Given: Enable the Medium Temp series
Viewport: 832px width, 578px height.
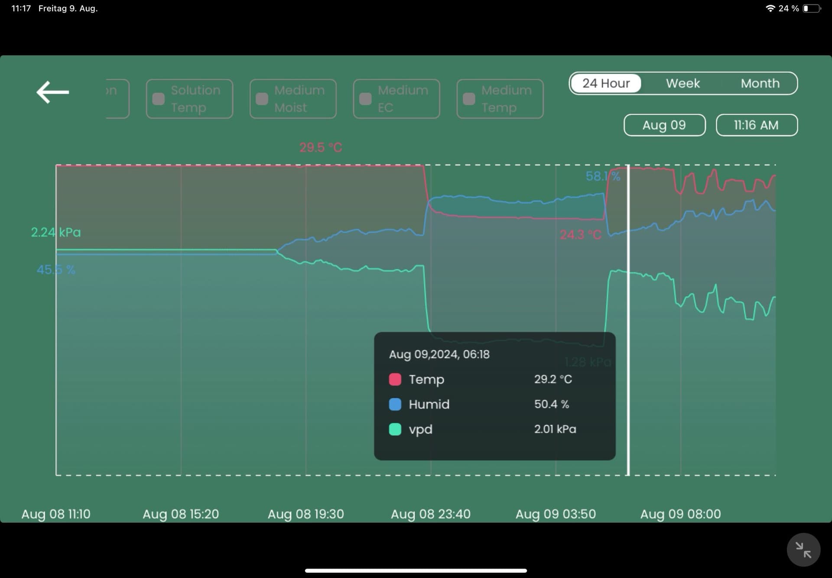Looking at the screenshot, I should (469, 99).
